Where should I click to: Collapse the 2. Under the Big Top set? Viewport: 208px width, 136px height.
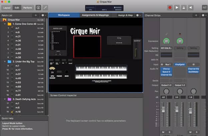tap(5, 62)
